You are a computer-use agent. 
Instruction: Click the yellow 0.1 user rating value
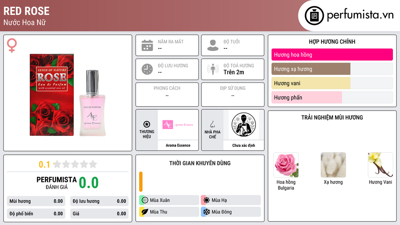click(44, 164)
